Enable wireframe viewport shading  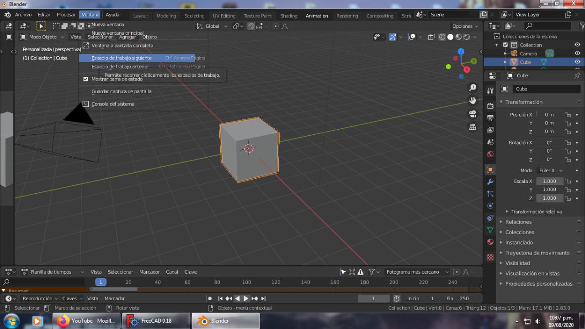[442, 37]
